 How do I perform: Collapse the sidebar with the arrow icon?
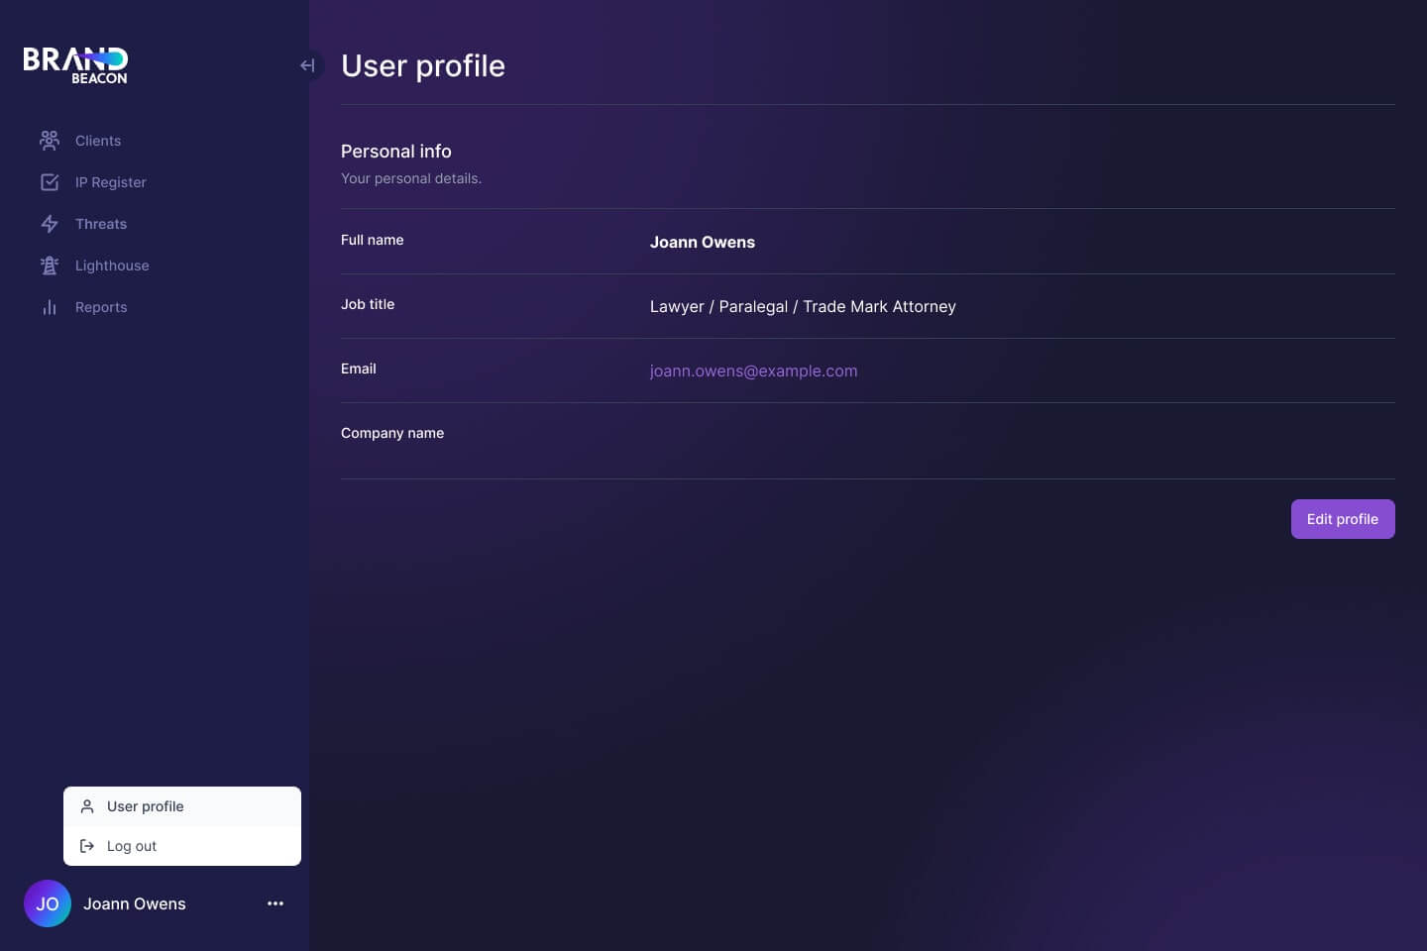tap(308, 65)
